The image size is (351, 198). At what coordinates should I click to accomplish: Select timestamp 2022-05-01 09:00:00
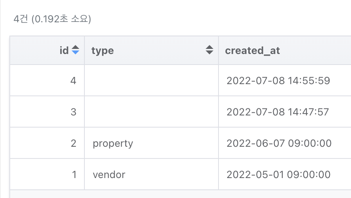coord(278,175)
